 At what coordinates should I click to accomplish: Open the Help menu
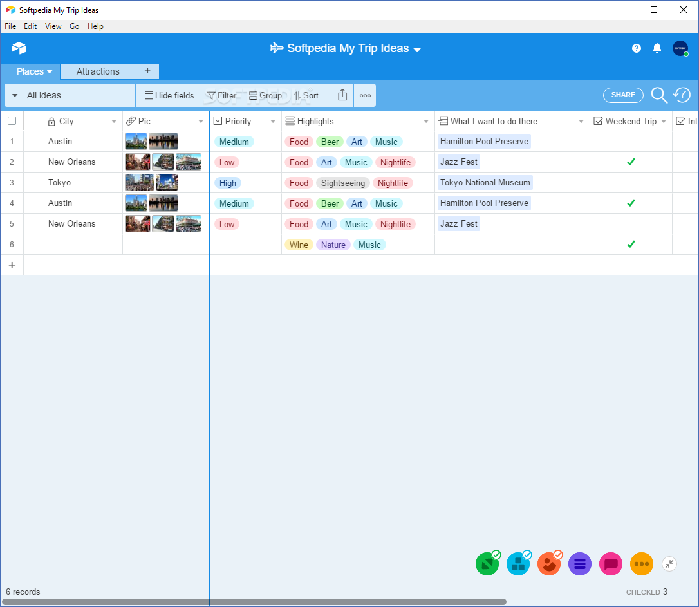(95, 26)
